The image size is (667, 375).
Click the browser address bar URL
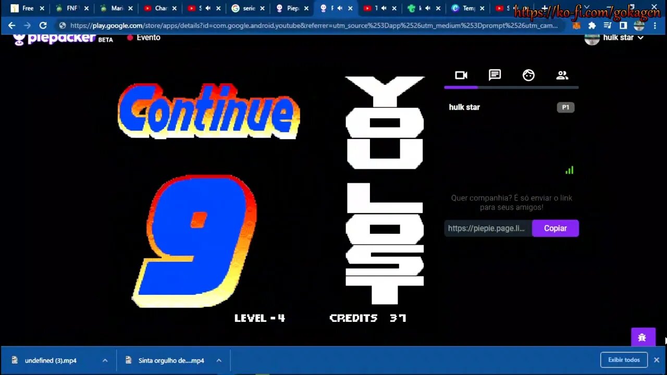(314, 25)
